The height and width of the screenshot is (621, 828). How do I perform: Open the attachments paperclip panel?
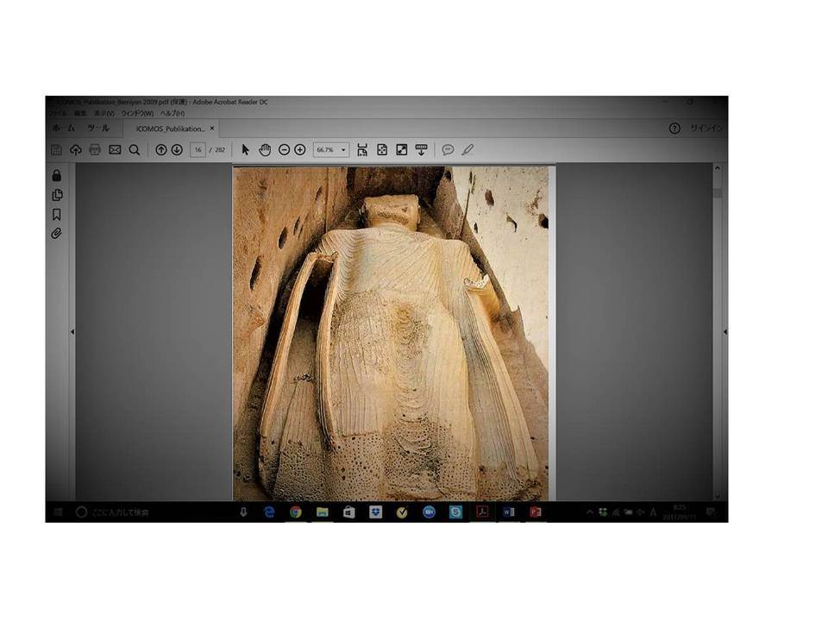(x=57, y=234)
